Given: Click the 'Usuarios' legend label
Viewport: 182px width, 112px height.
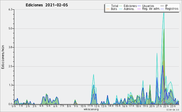Looking at the screenshot, I should coord(148,6).
